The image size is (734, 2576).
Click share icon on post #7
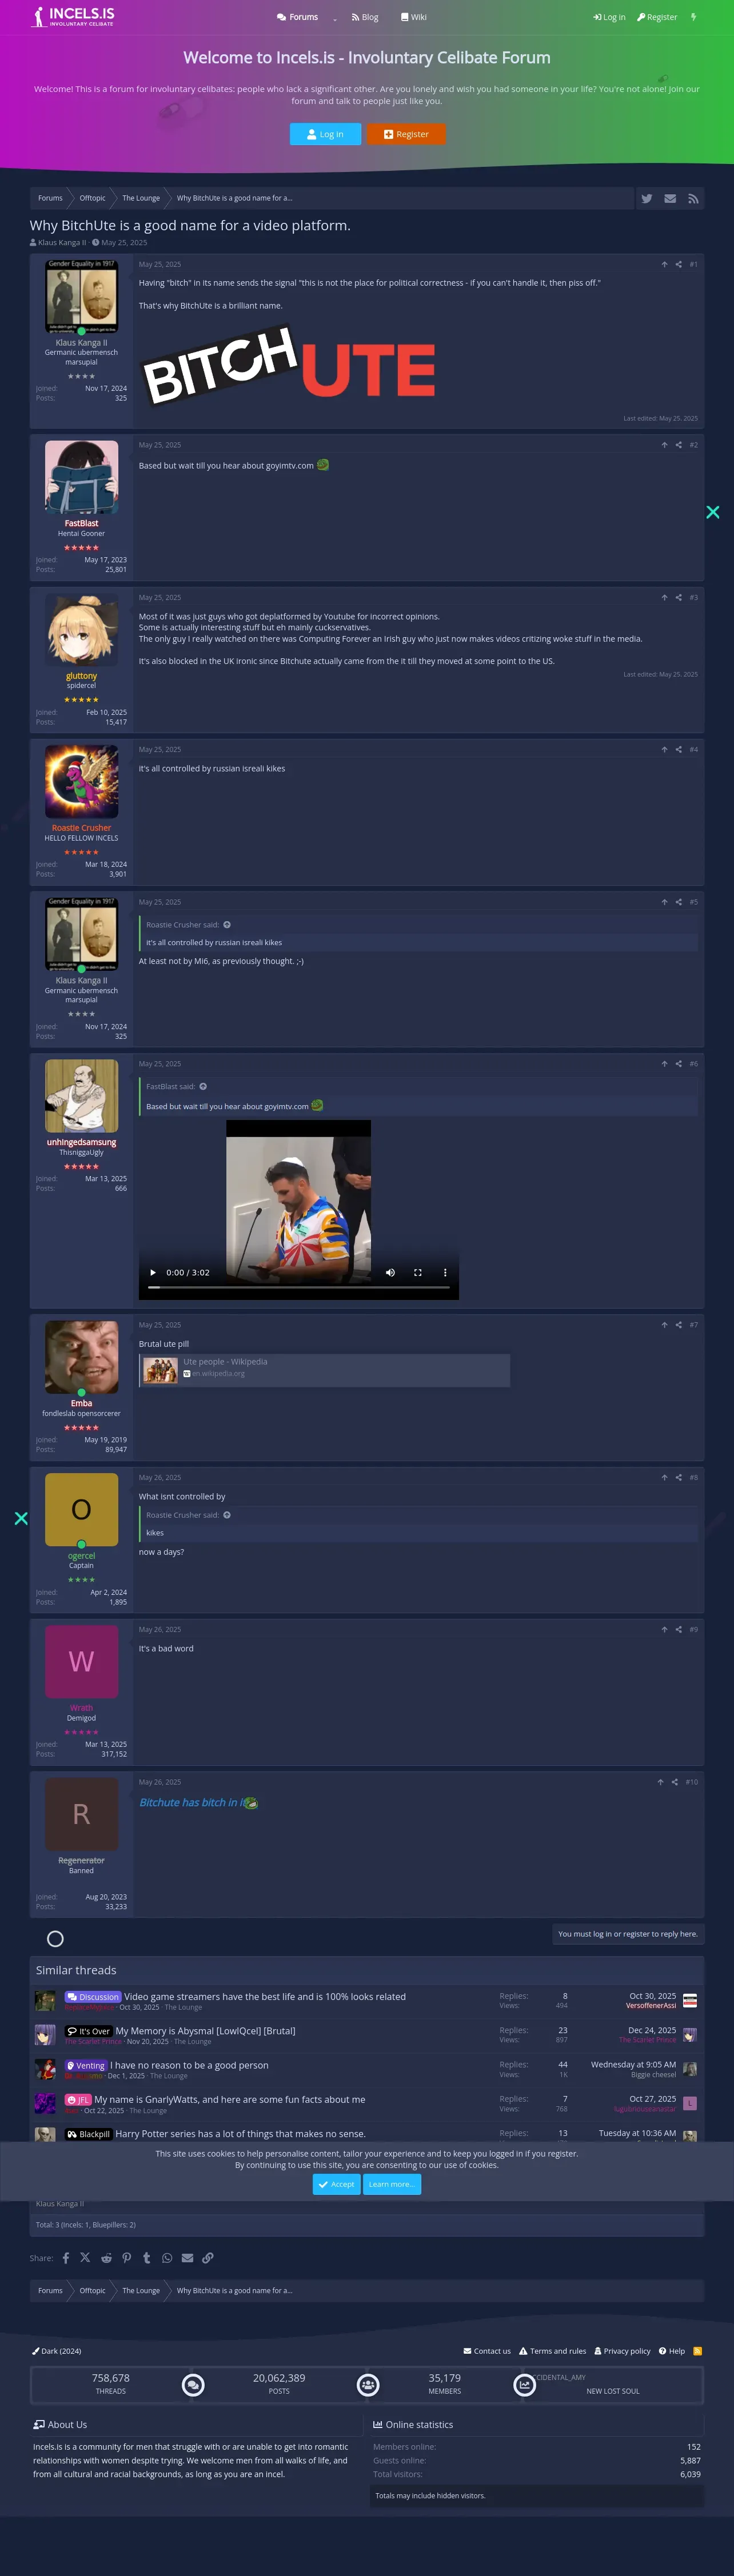click(x=679, y=1325)
